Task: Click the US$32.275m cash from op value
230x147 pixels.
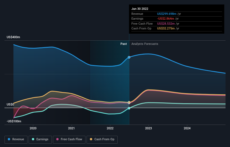Action: point(166,29)
